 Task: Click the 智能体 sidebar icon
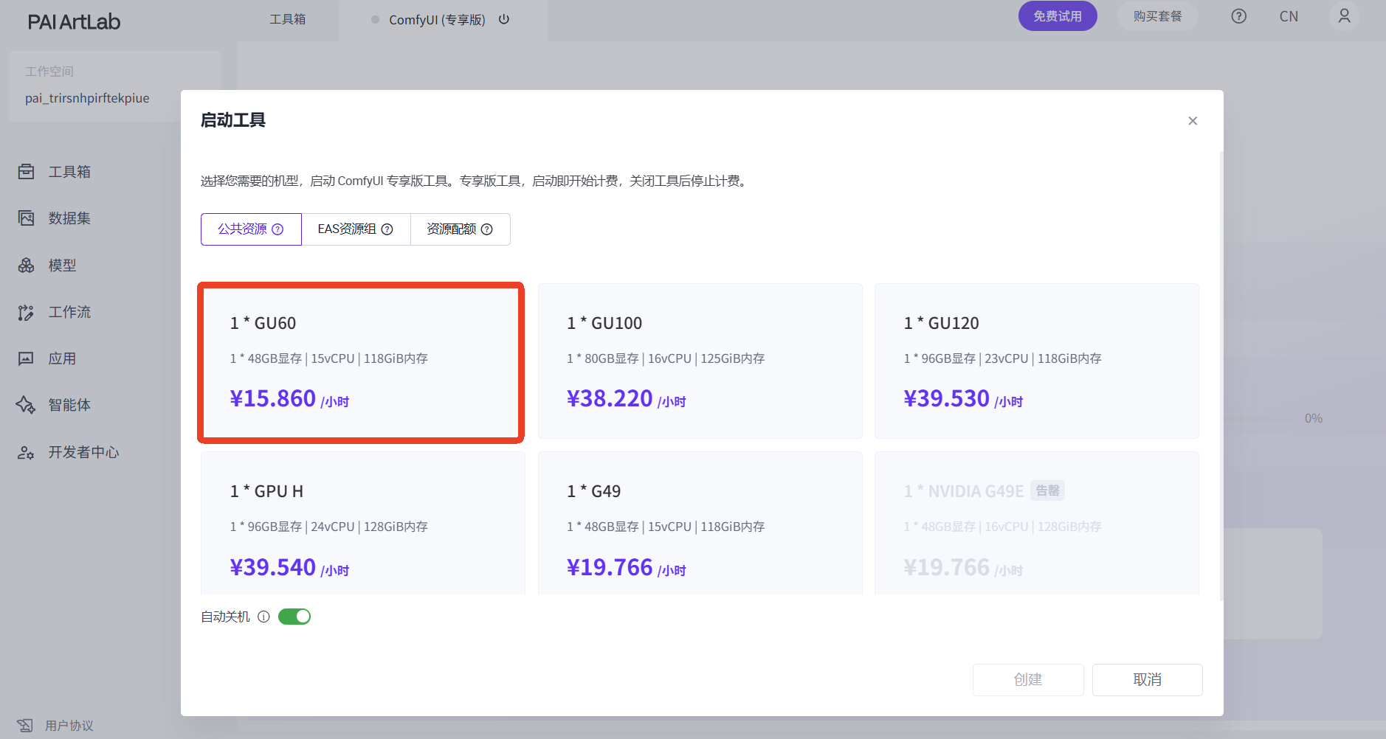(x=27, y=405)
